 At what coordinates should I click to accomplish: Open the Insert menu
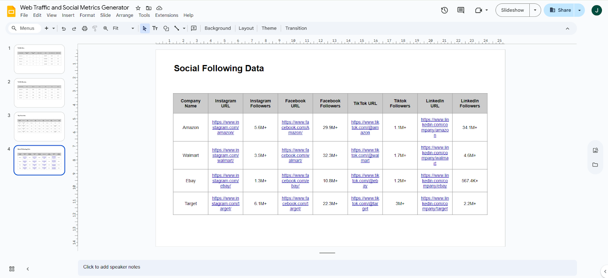coord(68,15)
